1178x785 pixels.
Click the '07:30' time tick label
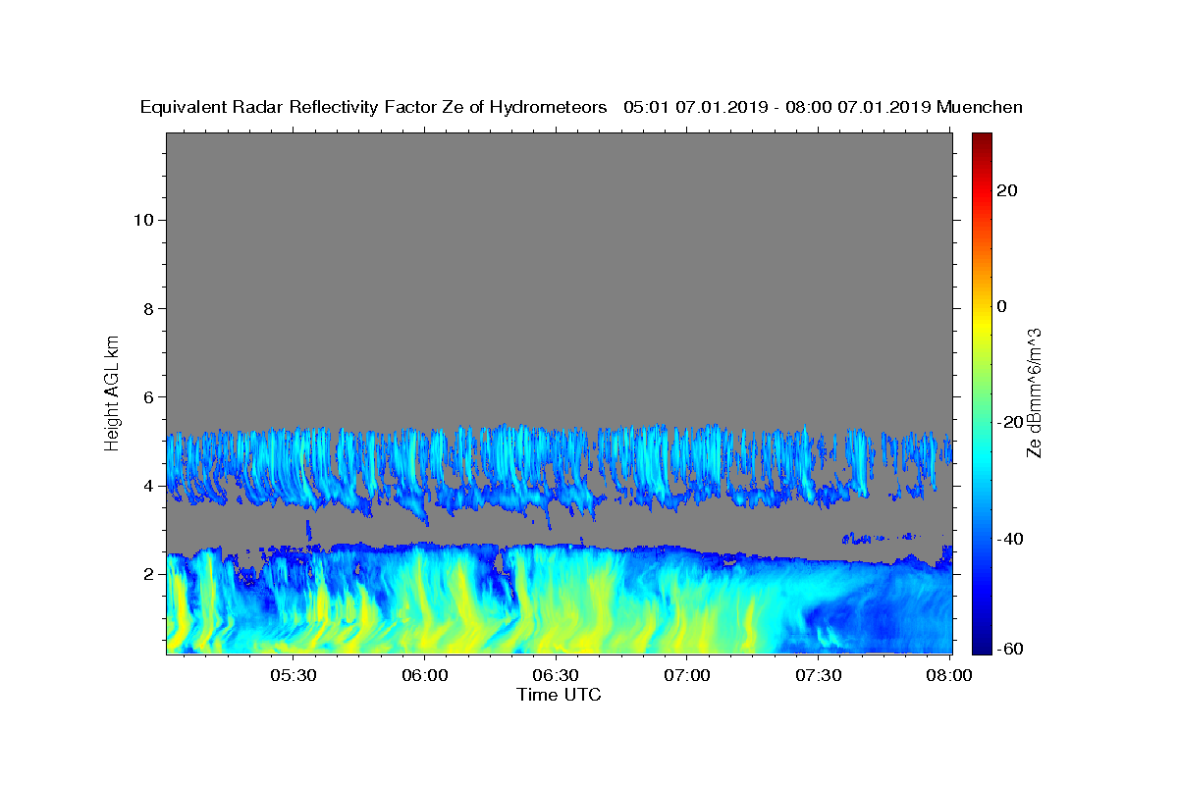click(x=819, y=675)
